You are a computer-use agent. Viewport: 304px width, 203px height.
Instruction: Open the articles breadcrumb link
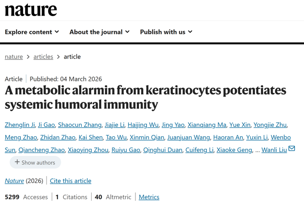tap(43, 56)
